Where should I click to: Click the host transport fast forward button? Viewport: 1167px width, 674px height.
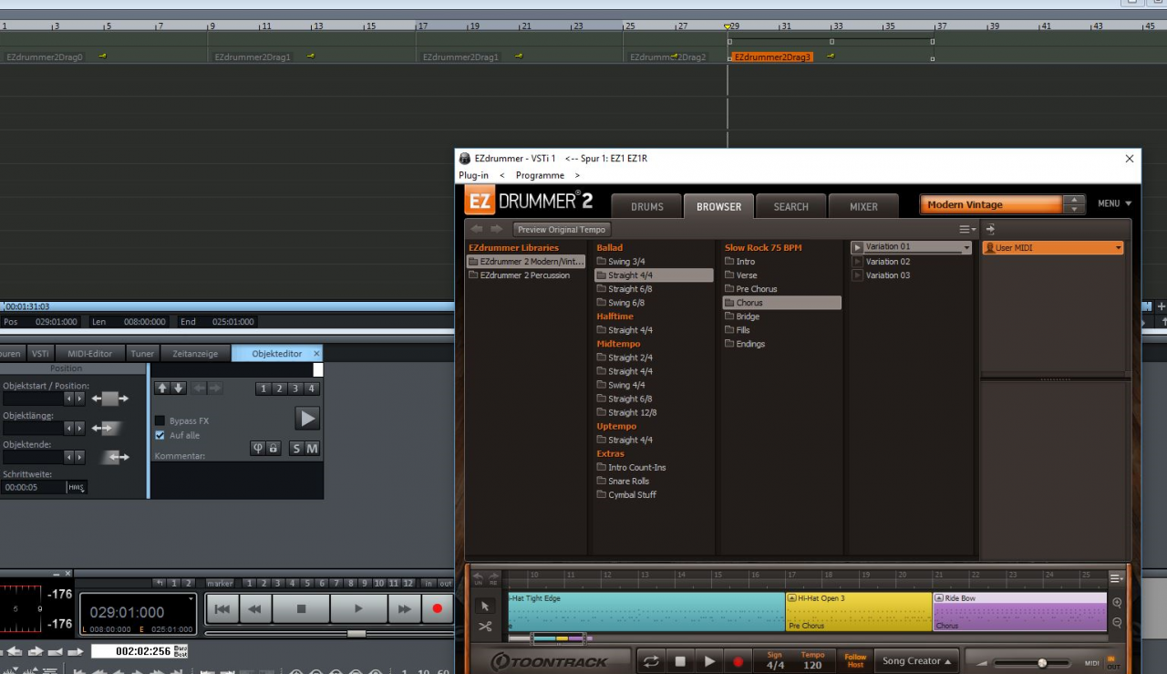(x=403, y=608)
